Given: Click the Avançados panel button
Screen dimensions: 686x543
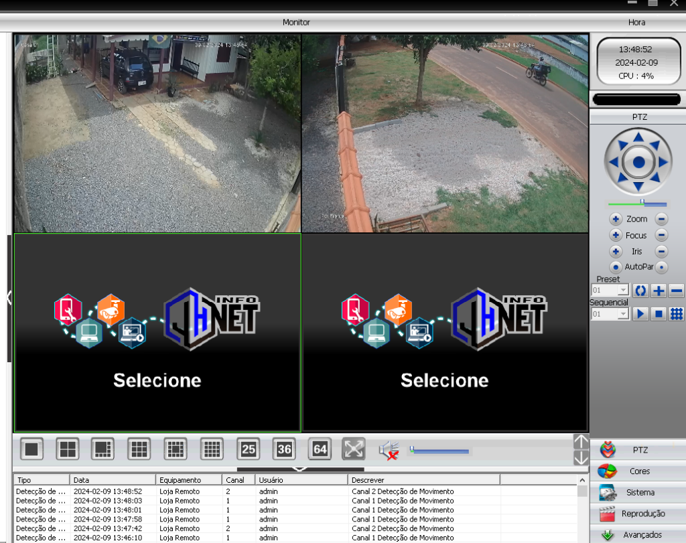Looking at the screenshot, I should click(637, 534).
